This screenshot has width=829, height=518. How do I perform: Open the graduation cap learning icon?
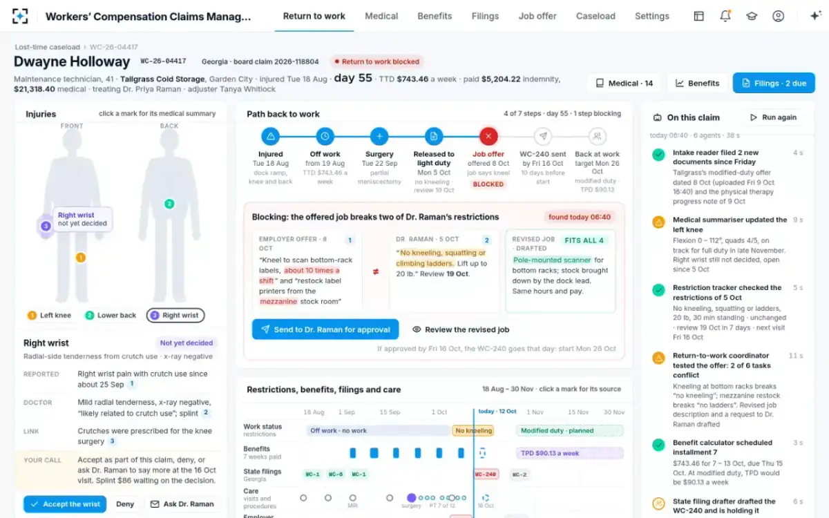[x=752, y=16]
